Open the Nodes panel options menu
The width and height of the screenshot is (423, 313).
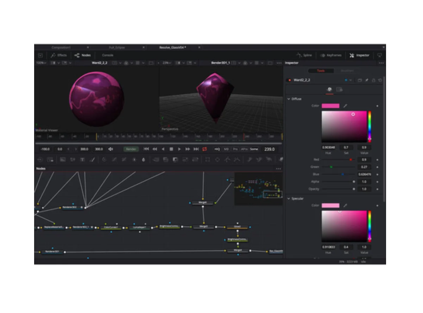click(x=278, y=169)
